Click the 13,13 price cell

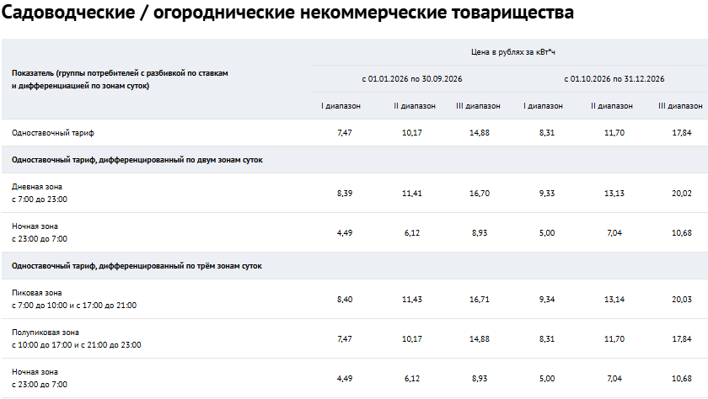pyautogui.click(x=614, y=194)
